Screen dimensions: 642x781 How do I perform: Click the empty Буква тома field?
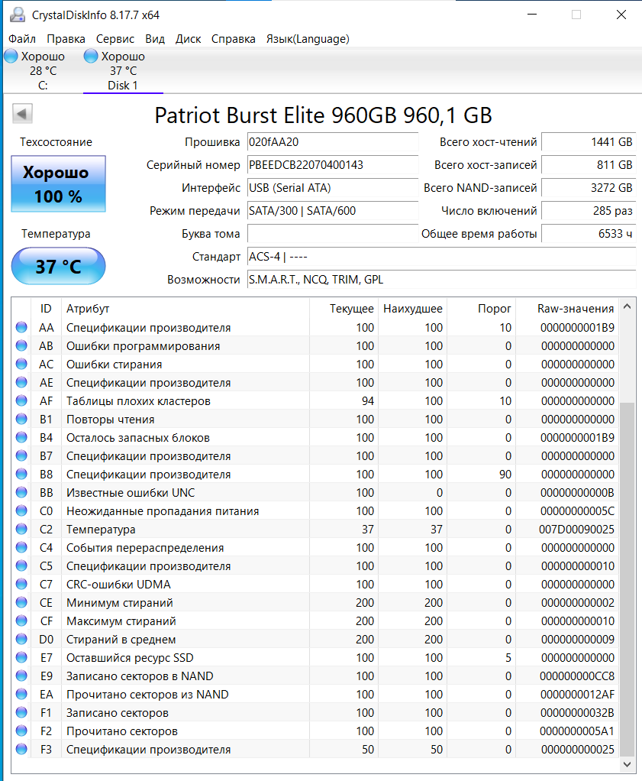pyautogui.click(x=332, y=234)
